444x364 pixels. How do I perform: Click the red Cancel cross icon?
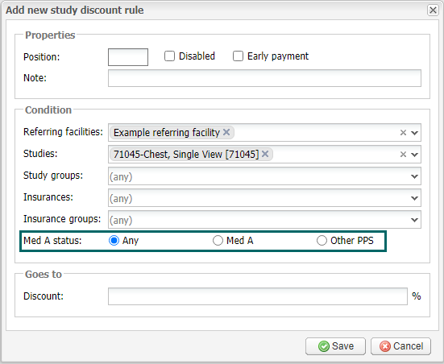pos(385,346)
